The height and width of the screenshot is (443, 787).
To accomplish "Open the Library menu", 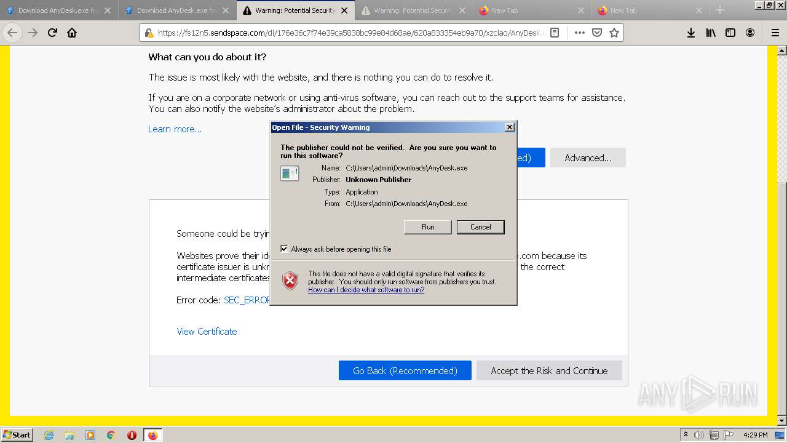I will (x=711, y=33).
